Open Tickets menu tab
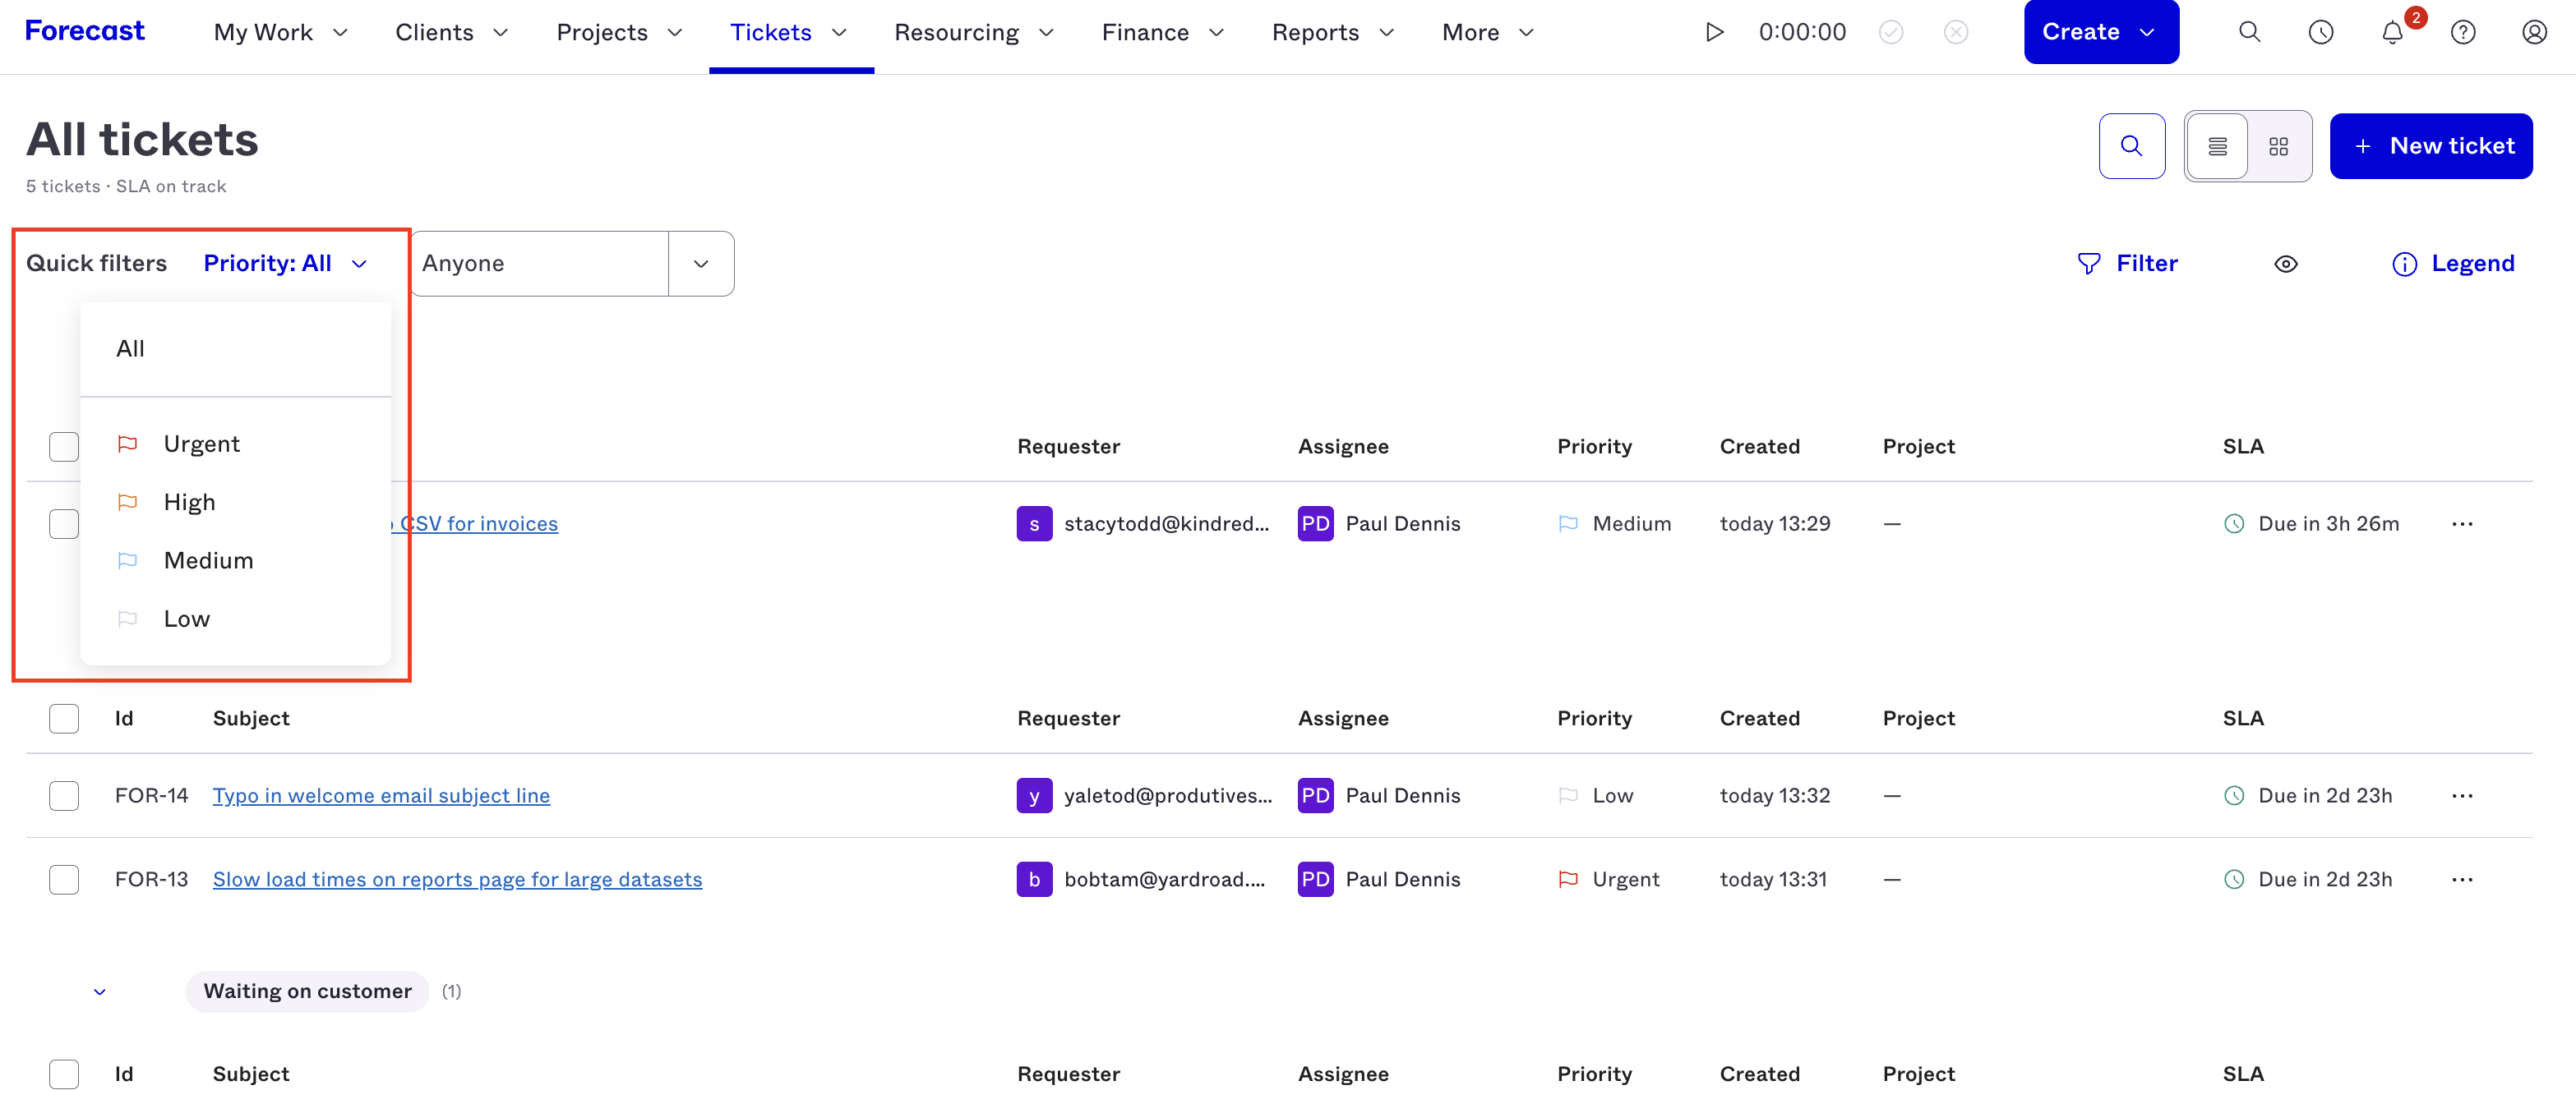 click(x=790, y=32)
